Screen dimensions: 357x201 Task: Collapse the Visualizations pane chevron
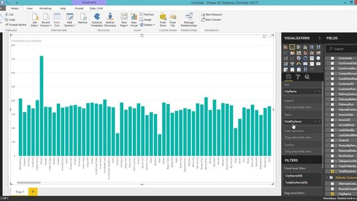coord(320,39)
